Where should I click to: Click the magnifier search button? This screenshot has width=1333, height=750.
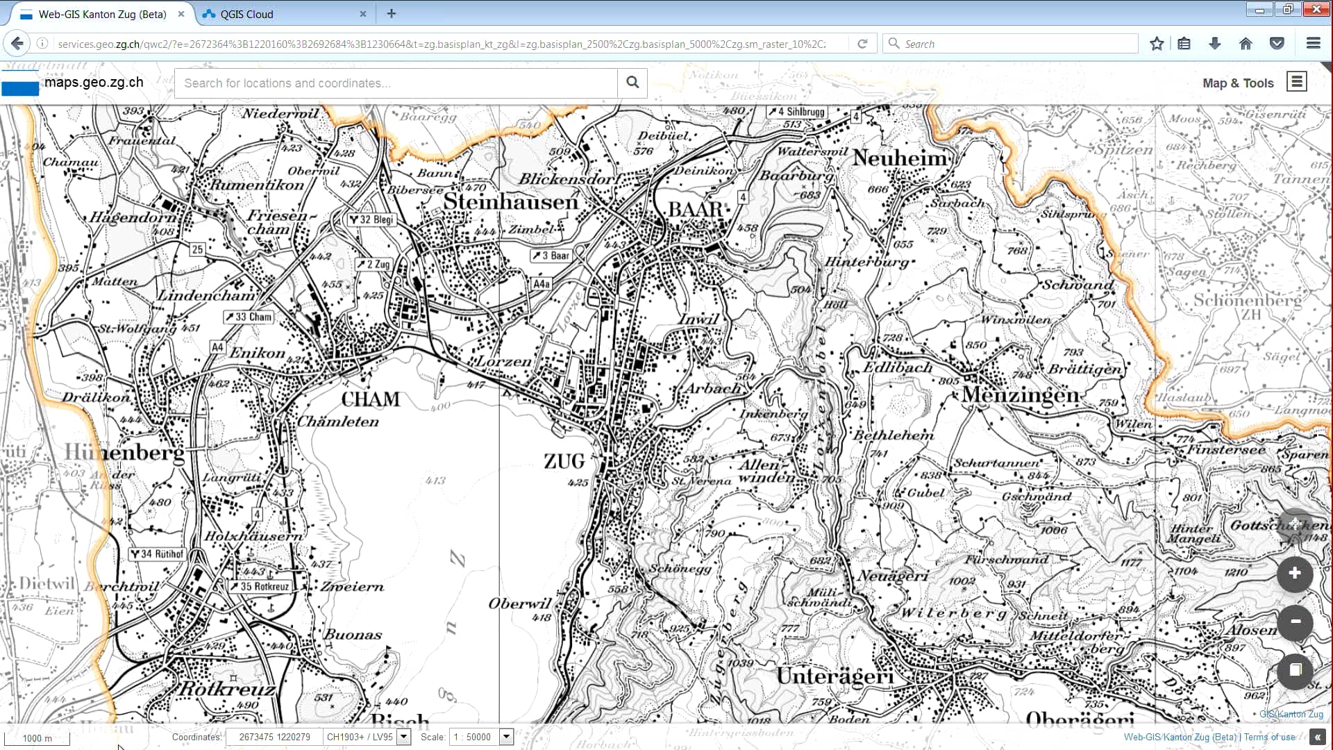(632, 83)
